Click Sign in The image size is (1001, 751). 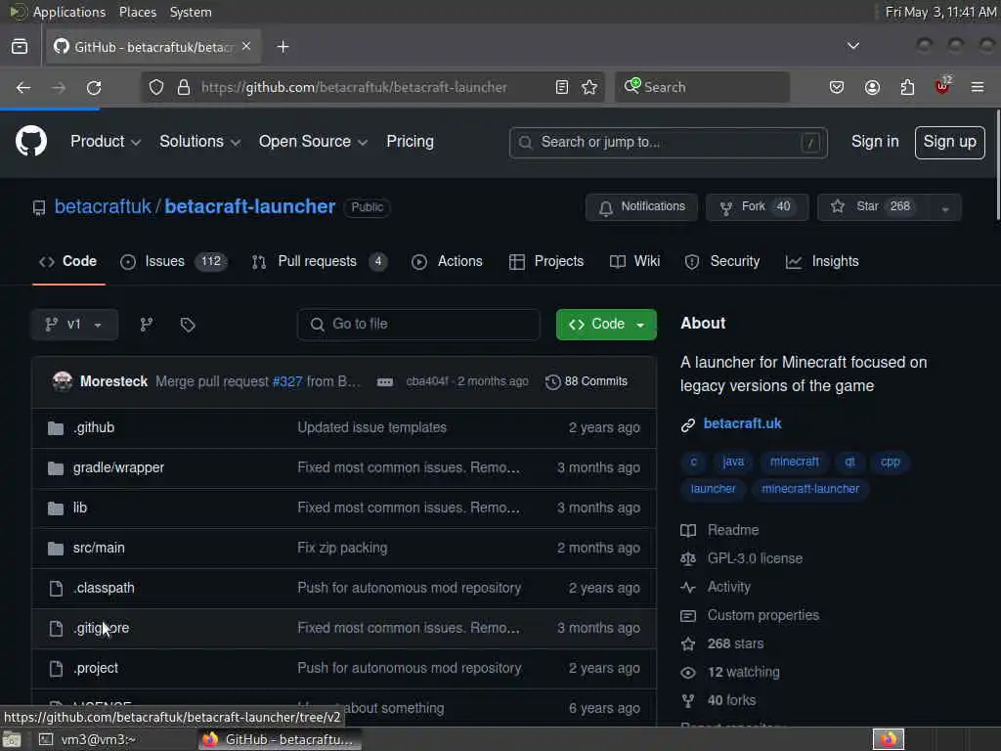click(x=875, y=142)
